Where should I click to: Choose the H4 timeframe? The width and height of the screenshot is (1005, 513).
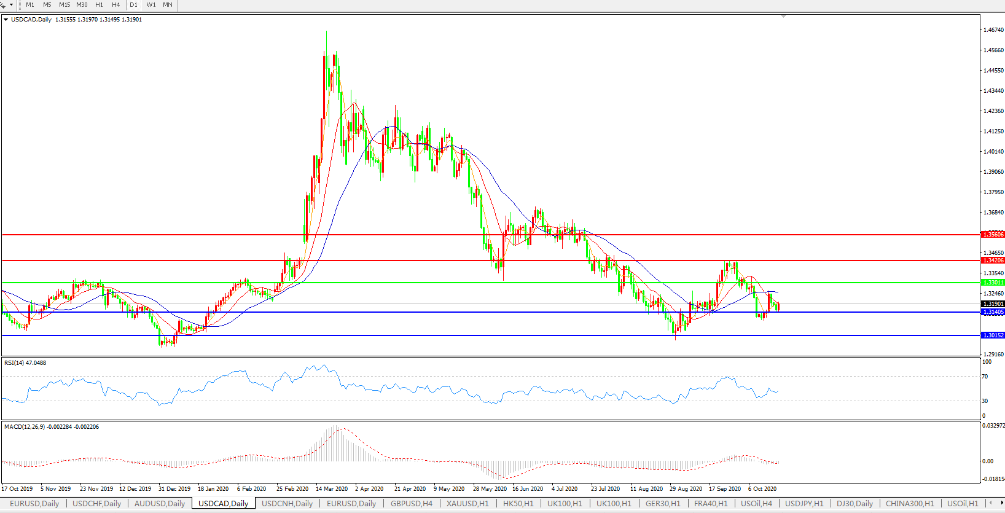pos(116,5)
